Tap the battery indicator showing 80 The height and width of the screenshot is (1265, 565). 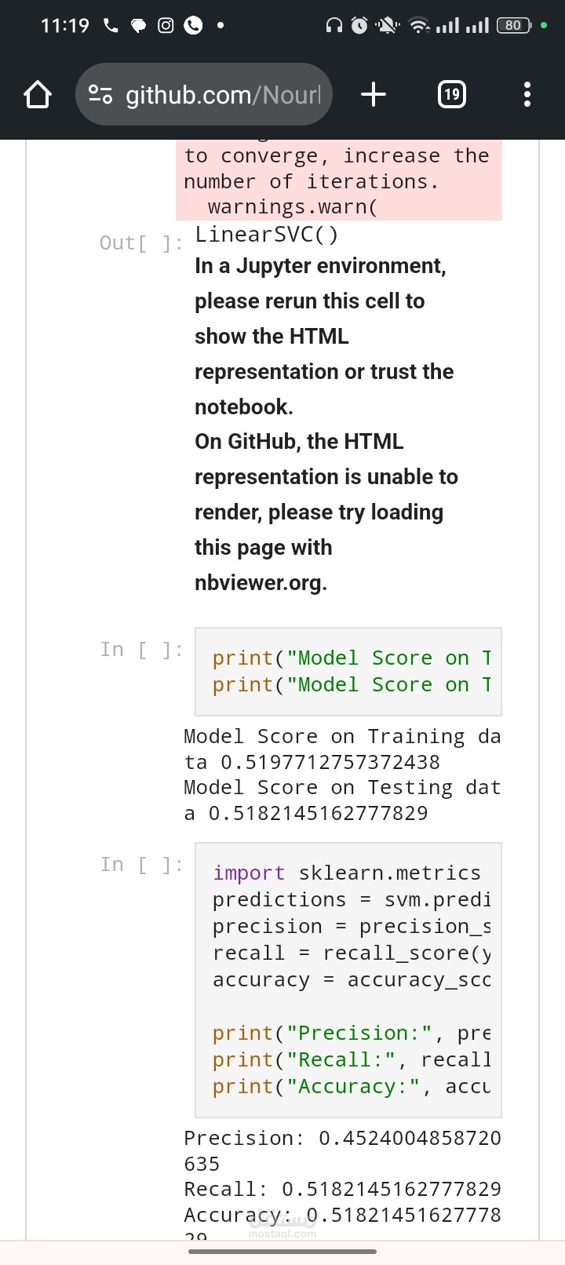[515, 26]
